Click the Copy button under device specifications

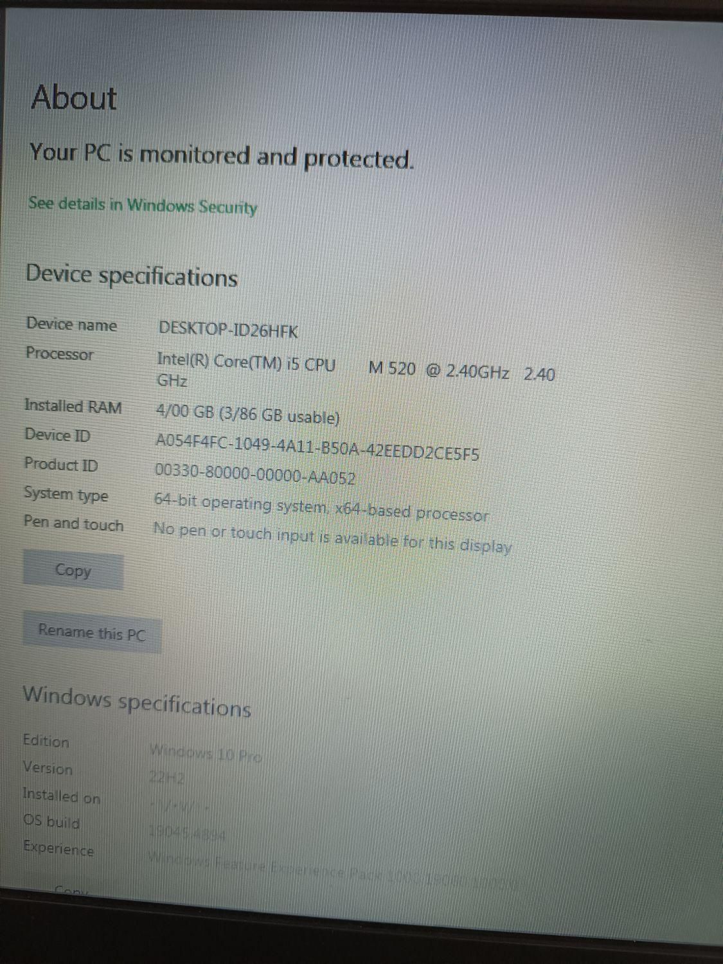(x=73, y=570)
